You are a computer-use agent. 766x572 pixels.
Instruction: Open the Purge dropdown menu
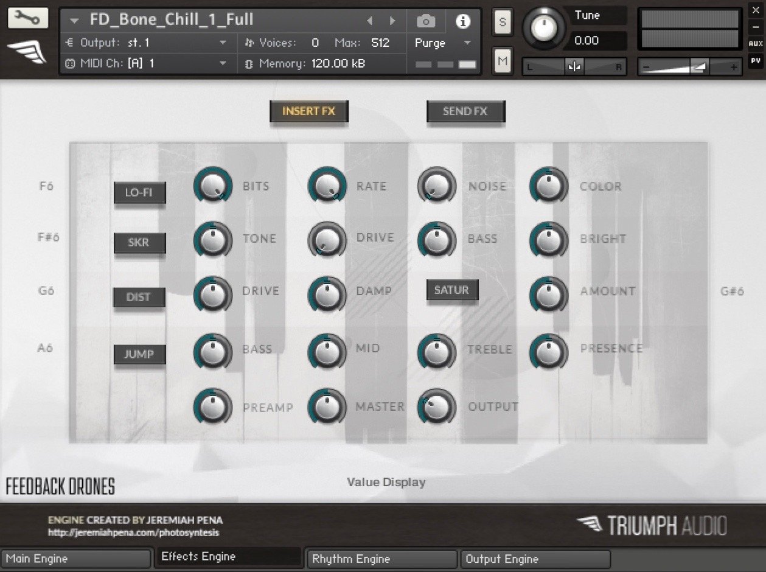(442, 43)
